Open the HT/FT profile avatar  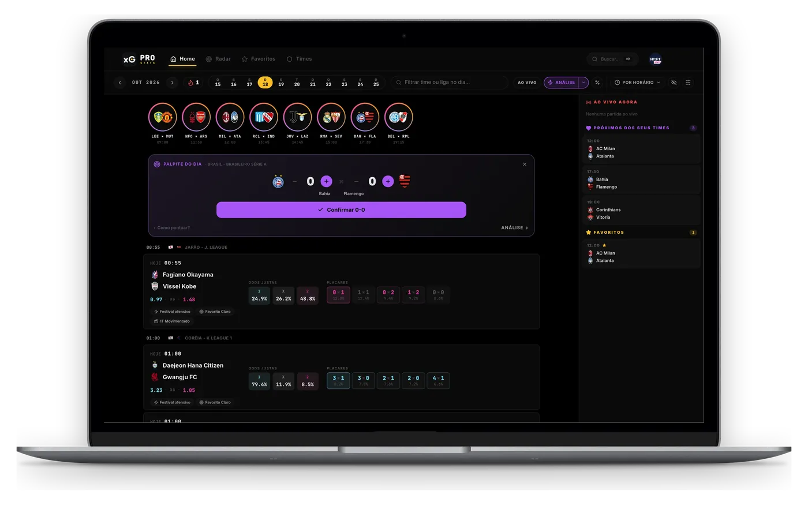[655, 59]
